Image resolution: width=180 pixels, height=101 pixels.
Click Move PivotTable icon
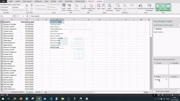pos(109,7)
